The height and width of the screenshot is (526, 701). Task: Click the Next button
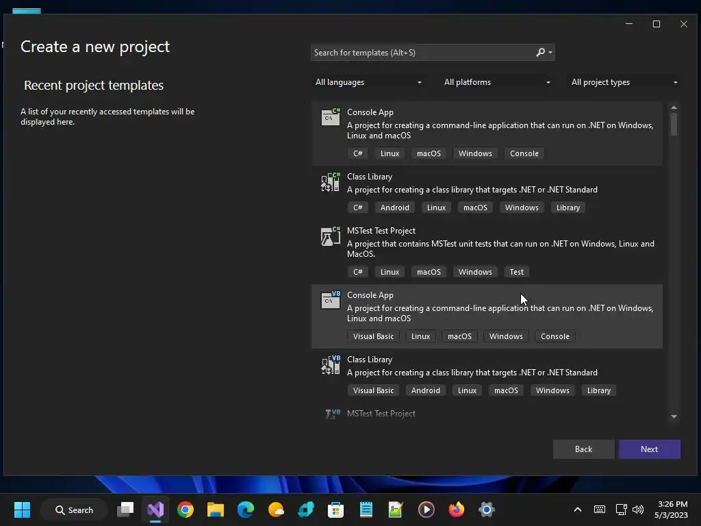tap(649, 449)
